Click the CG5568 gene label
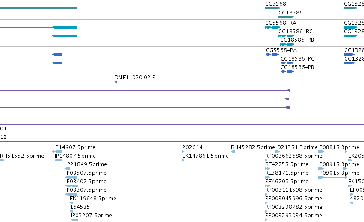 275,4
